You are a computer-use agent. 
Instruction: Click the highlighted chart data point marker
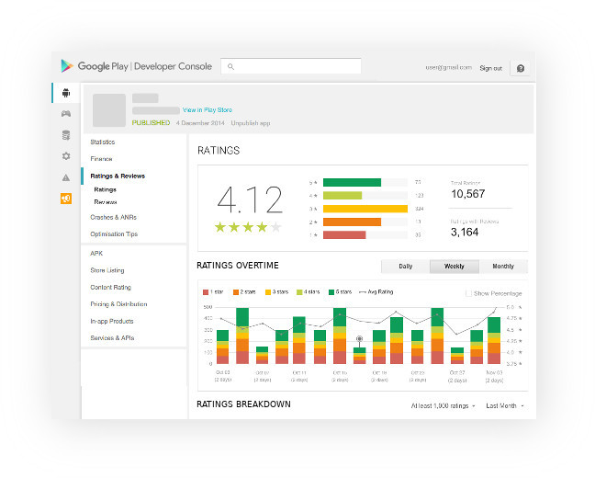[359, 338]
